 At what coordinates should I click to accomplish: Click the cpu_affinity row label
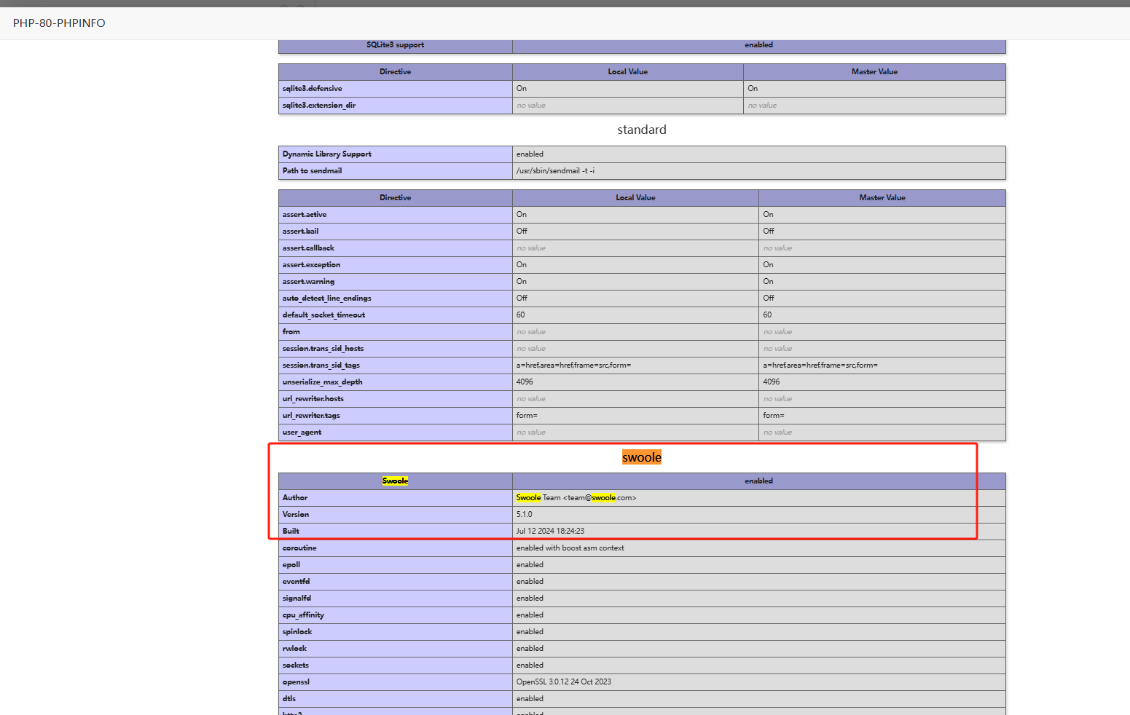(304, 615)
